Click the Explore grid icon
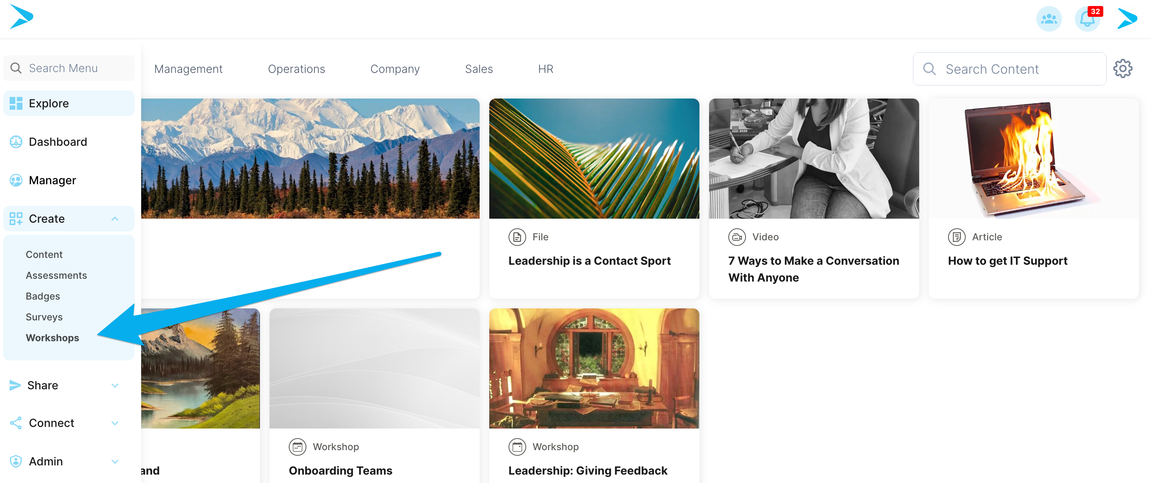Screen dimensions: 1151x483 [x=16, y=103]
